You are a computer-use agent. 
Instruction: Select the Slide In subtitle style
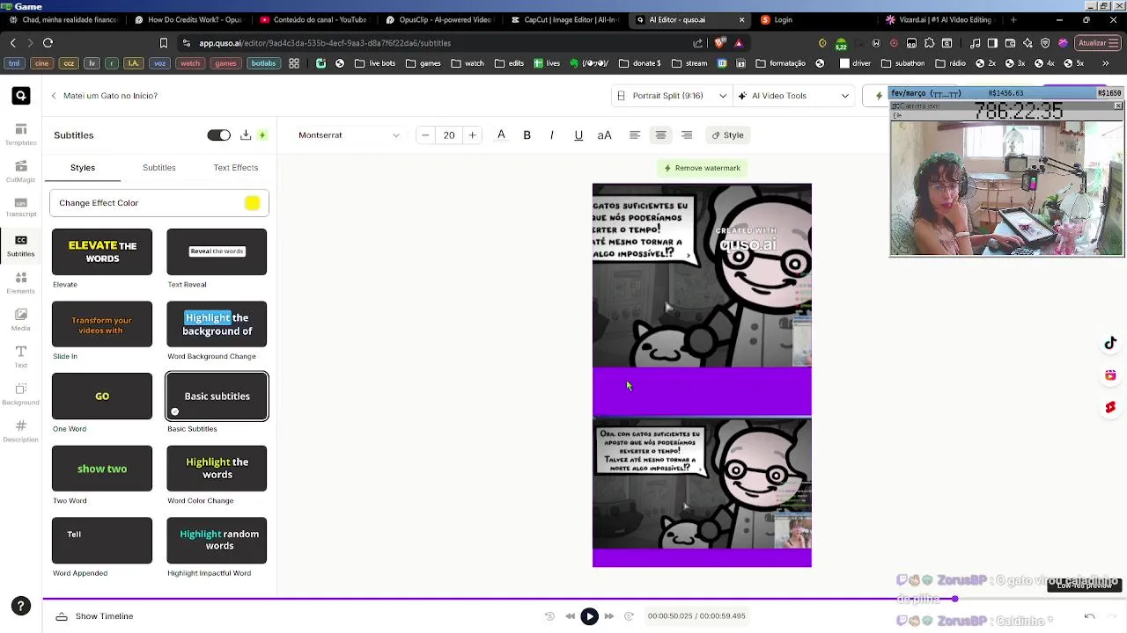pos(102,324)
